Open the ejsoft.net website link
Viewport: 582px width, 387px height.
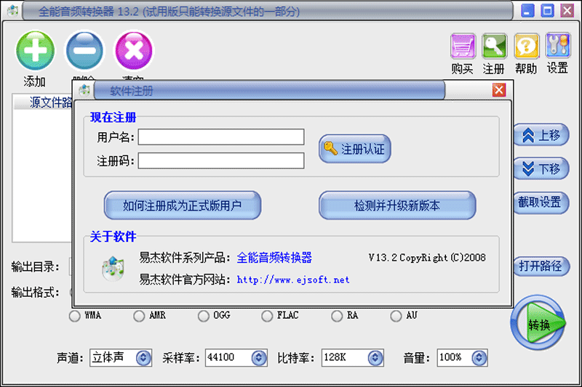pyautogui.click(x=293, y=280)
